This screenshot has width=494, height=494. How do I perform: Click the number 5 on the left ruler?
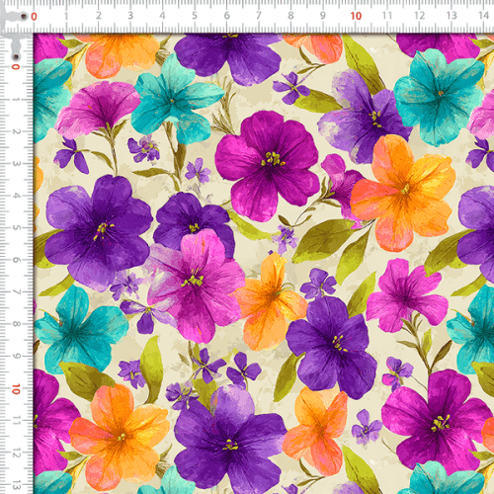[16, 227]
